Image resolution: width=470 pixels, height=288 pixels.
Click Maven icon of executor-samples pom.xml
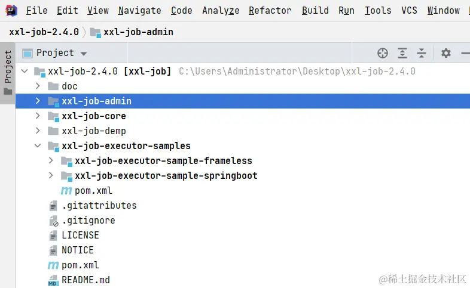66,191
